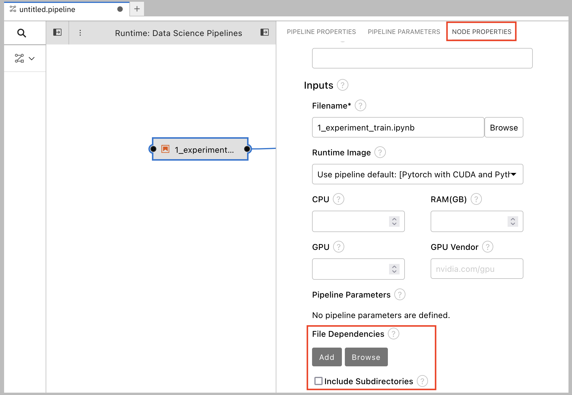Show help for CPU field
Screen dimensions: 572x395
click(338, 199)
